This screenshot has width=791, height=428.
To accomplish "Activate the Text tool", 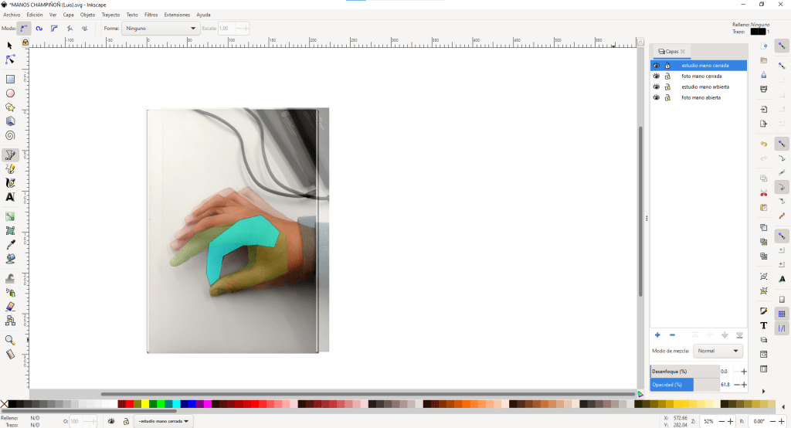I will [11, 197].
